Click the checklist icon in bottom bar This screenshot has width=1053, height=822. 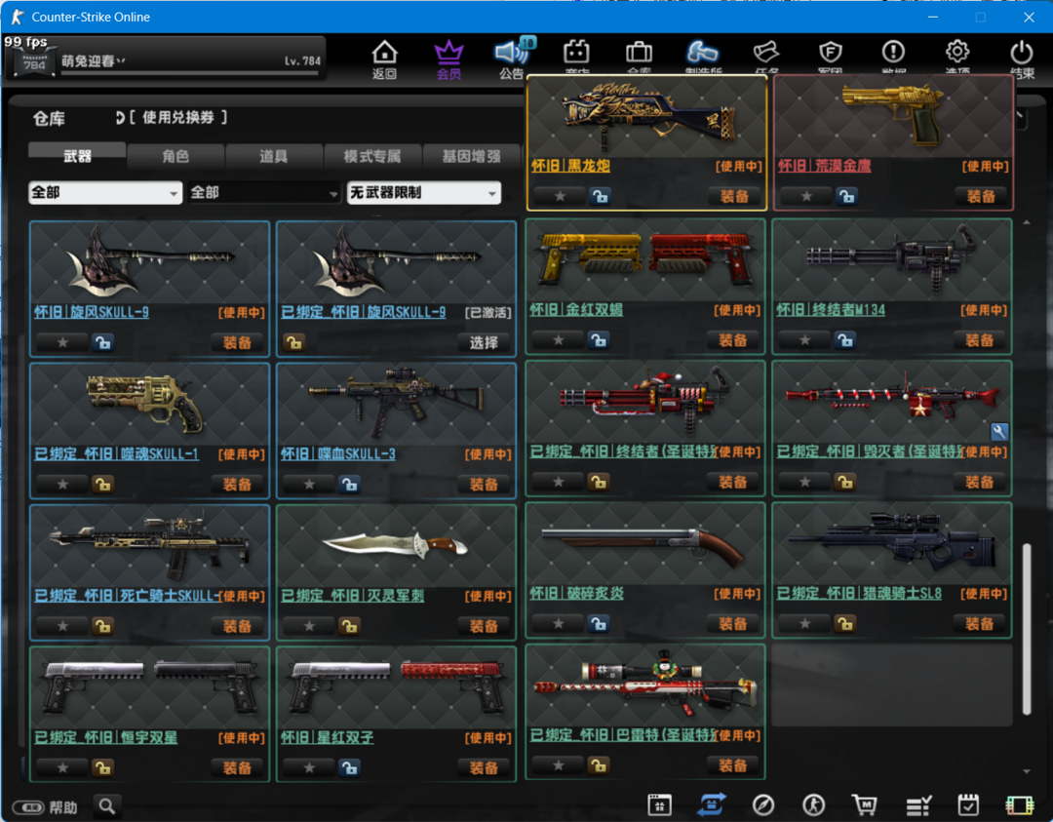(x=918, y=804)
